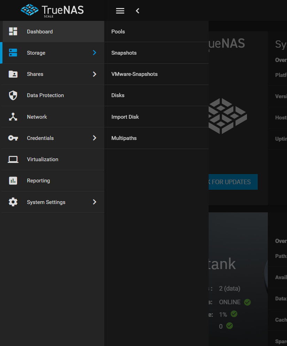Open Snapshots in Storage submenu

[156, 53]
